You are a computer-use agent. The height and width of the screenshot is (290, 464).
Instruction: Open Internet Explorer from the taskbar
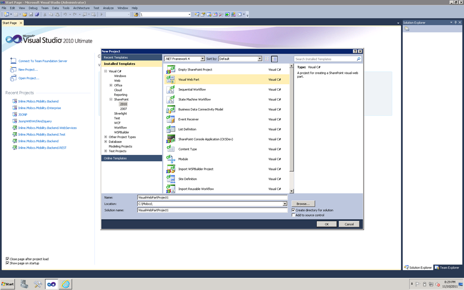pyautogui.click(x=65, y=284)
